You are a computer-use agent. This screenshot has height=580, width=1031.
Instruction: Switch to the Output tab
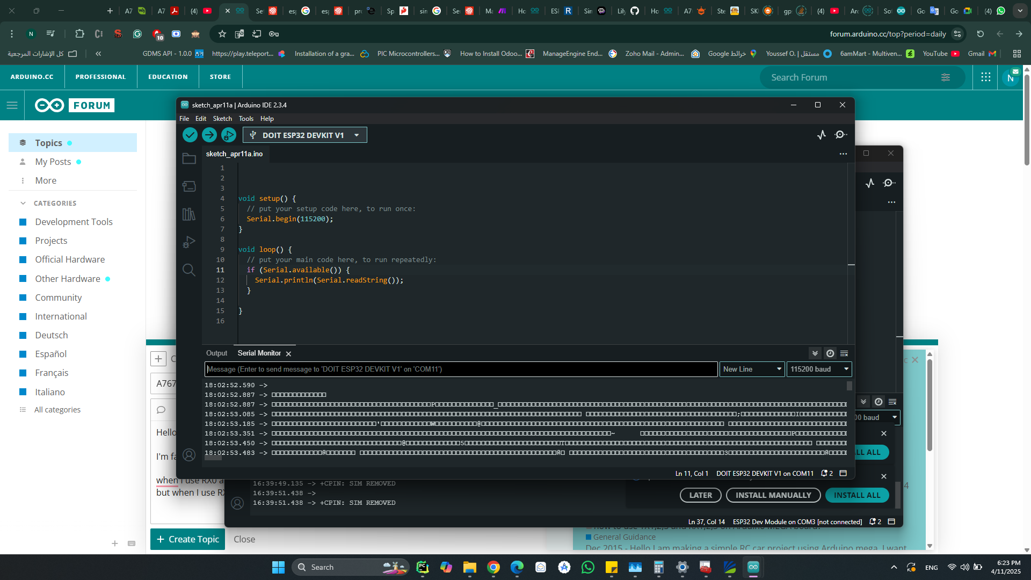[x=216, y=353]
